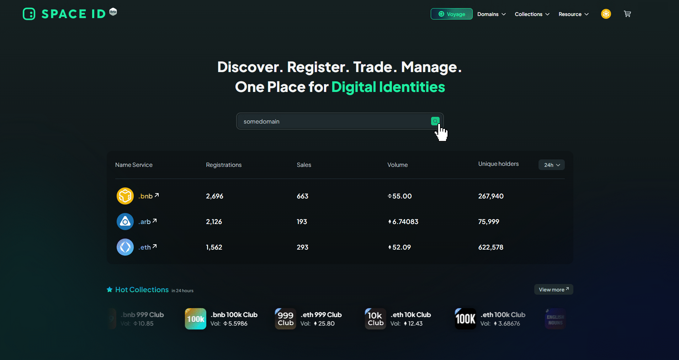Click the Name Service column header

tap(134, 165)
